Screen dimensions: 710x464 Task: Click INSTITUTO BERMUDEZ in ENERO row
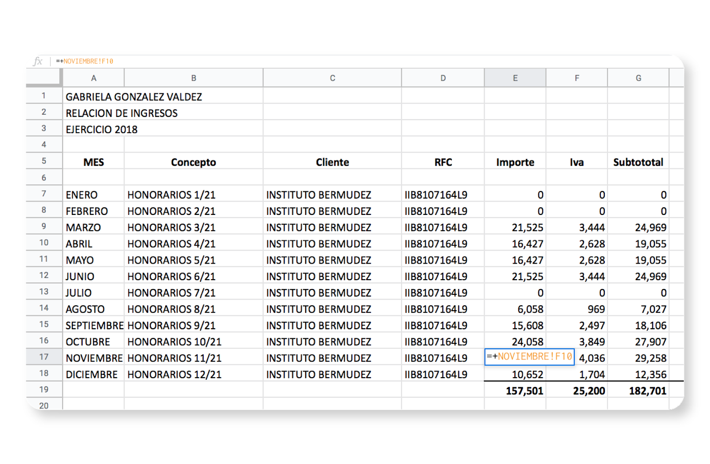coord(332,195)
